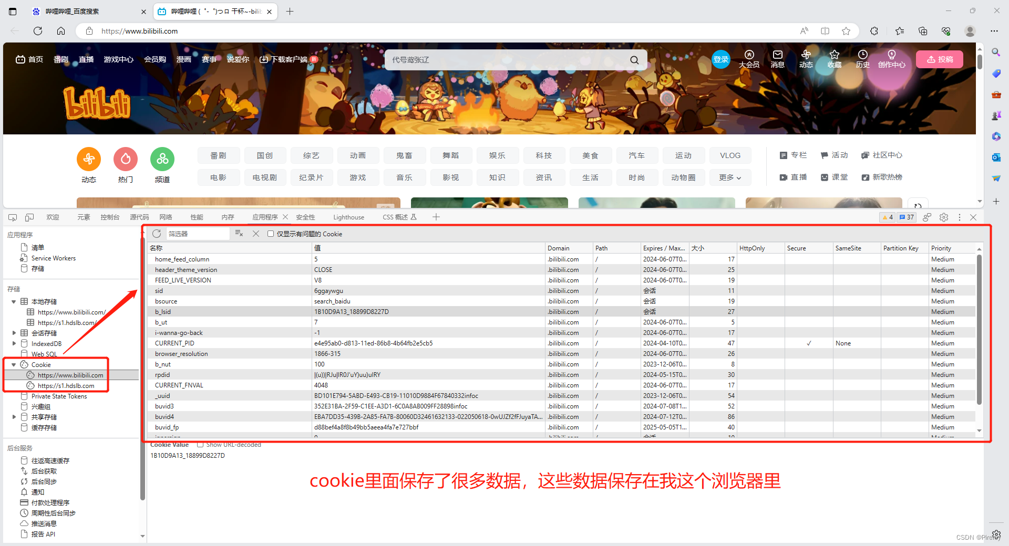The width and height of the screenshot is (1009, 546).
Task: Open the 音乐 category button
Action: (405, 177)
